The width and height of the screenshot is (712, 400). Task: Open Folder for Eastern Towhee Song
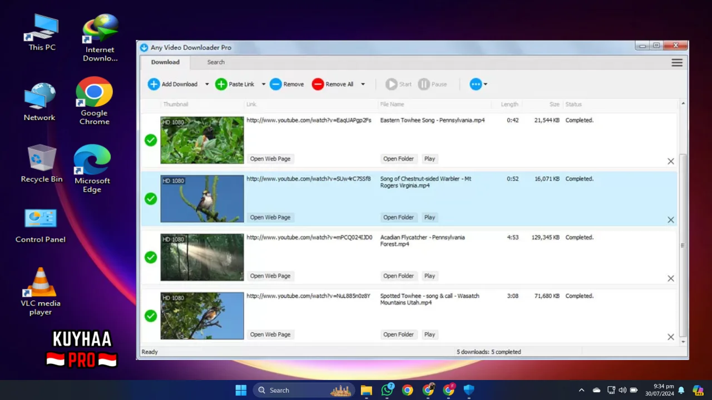398,159
